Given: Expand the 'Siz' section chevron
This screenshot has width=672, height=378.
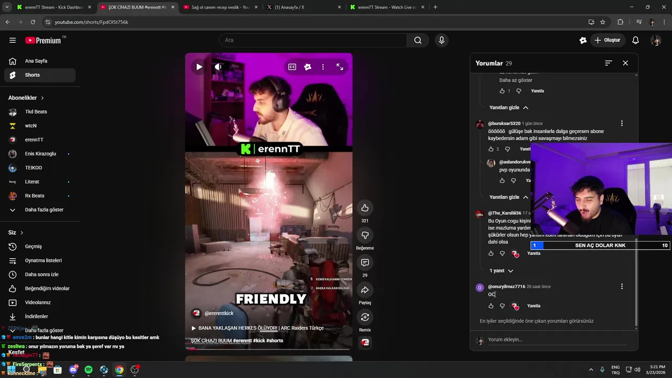Looking at the screenshot, I should click(x=22, y=233).
